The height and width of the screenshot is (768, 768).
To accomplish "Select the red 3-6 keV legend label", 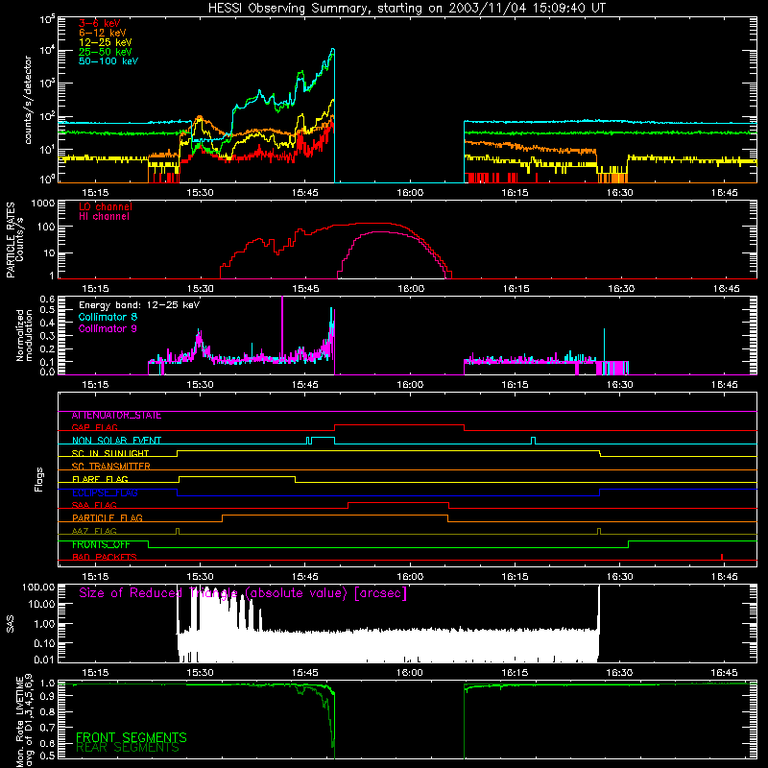I will pyautogui.click(x=100, y=23).
